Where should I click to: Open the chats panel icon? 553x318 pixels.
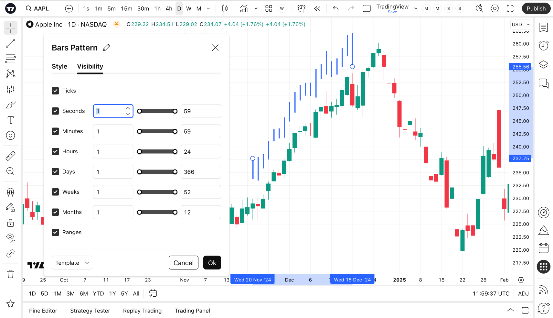544,83
